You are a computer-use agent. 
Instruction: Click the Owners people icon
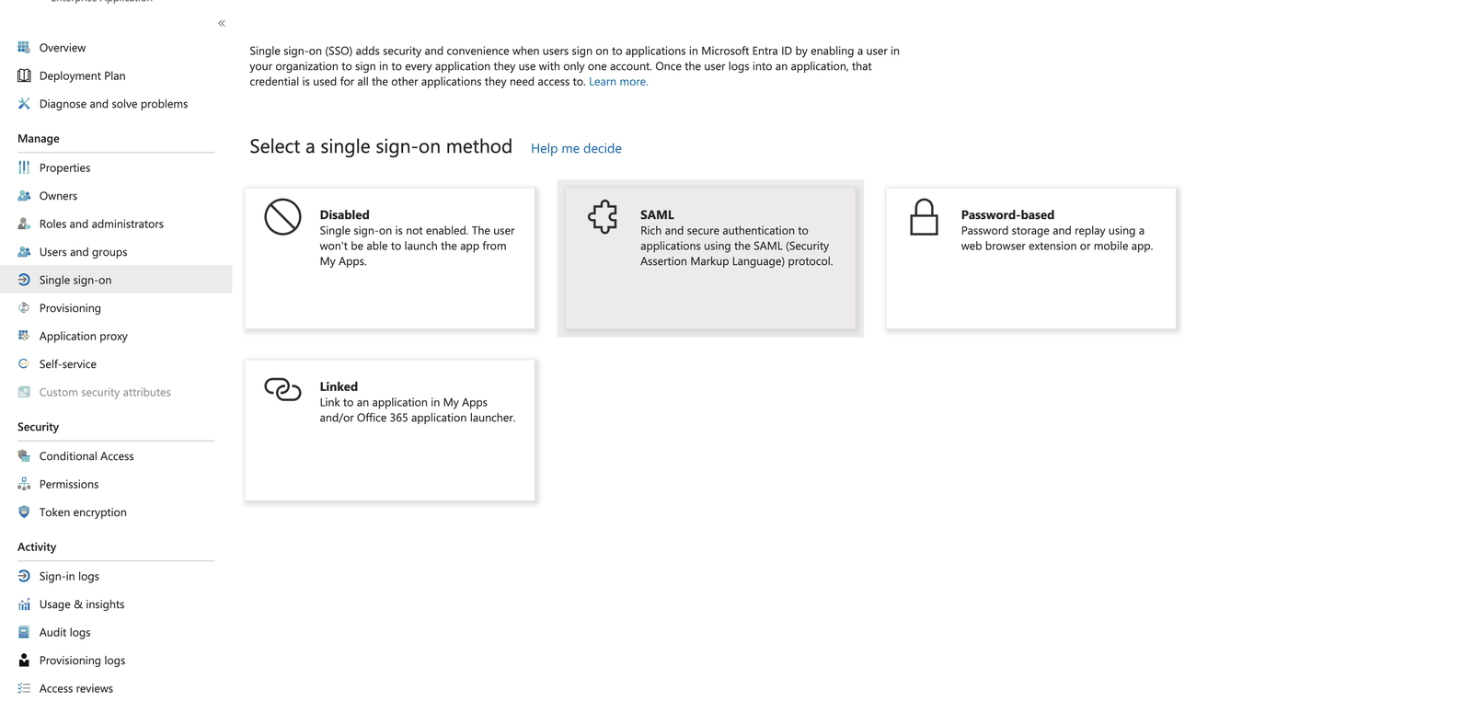24,195
